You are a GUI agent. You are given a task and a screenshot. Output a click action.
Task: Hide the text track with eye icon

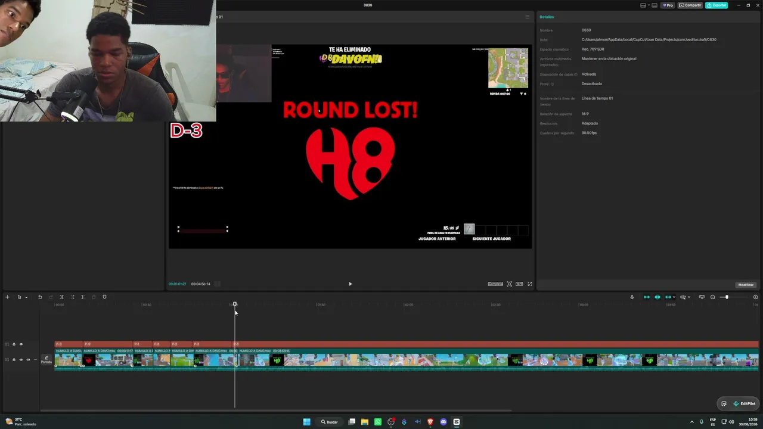pos(21,344)
